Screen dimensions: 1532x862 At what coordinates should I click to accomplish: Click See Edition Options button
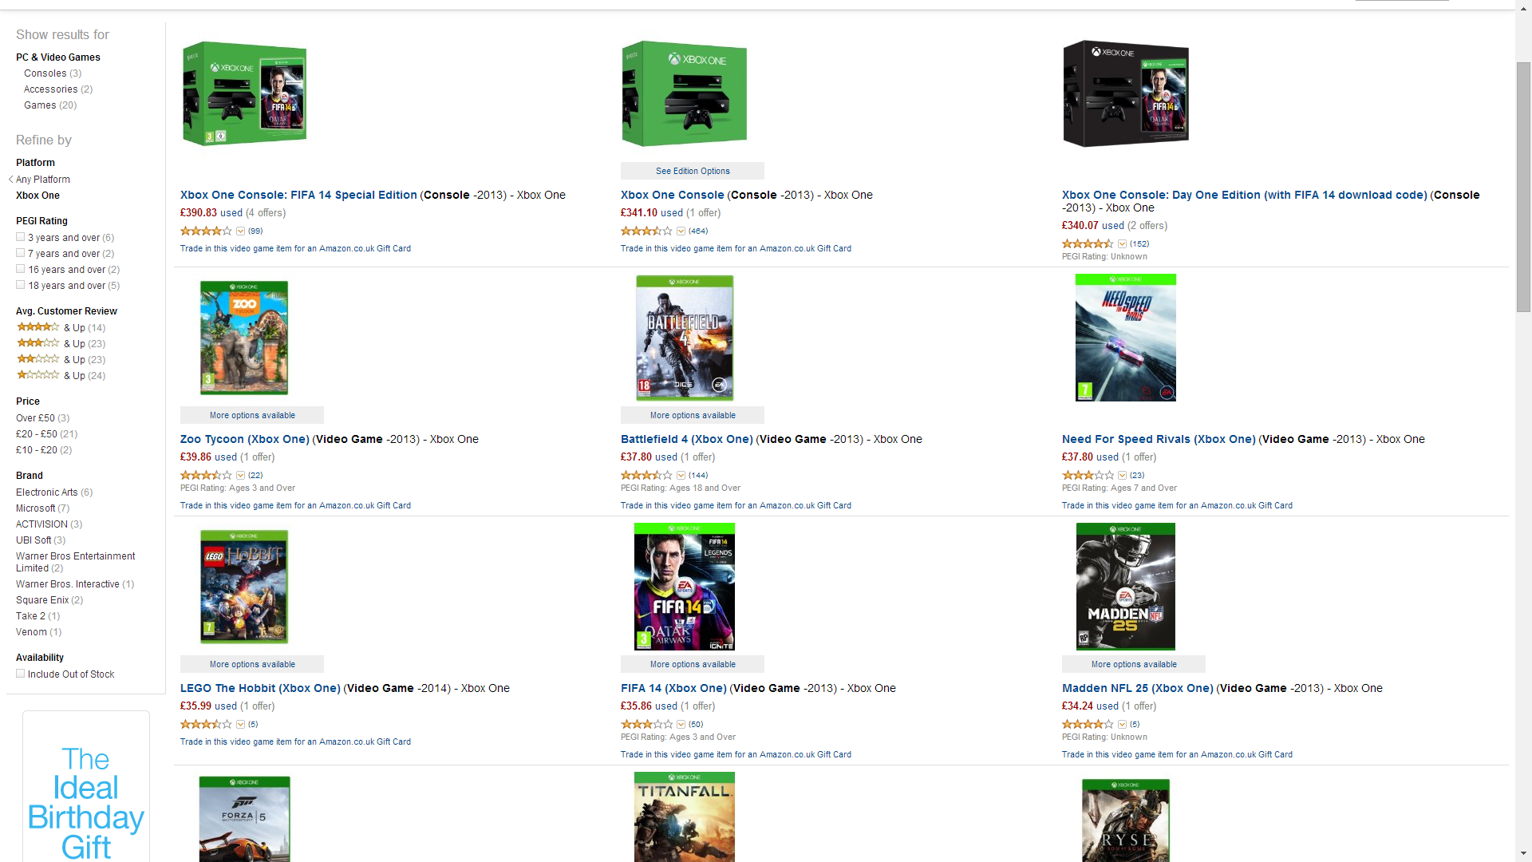tap(693, 171)
